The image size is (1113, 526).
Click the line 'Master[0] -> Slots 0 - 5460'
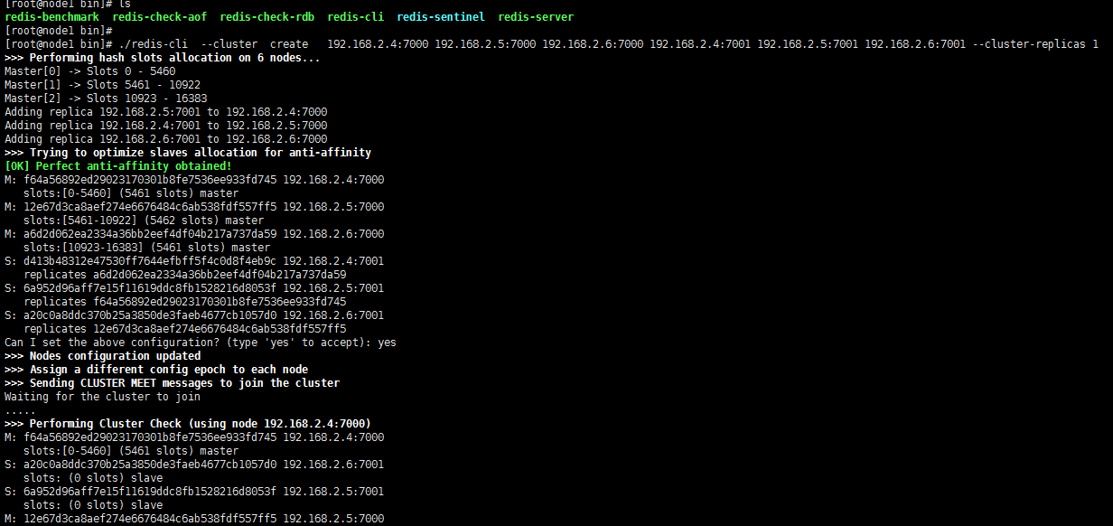pyautogui.click(x=90, y=71)
